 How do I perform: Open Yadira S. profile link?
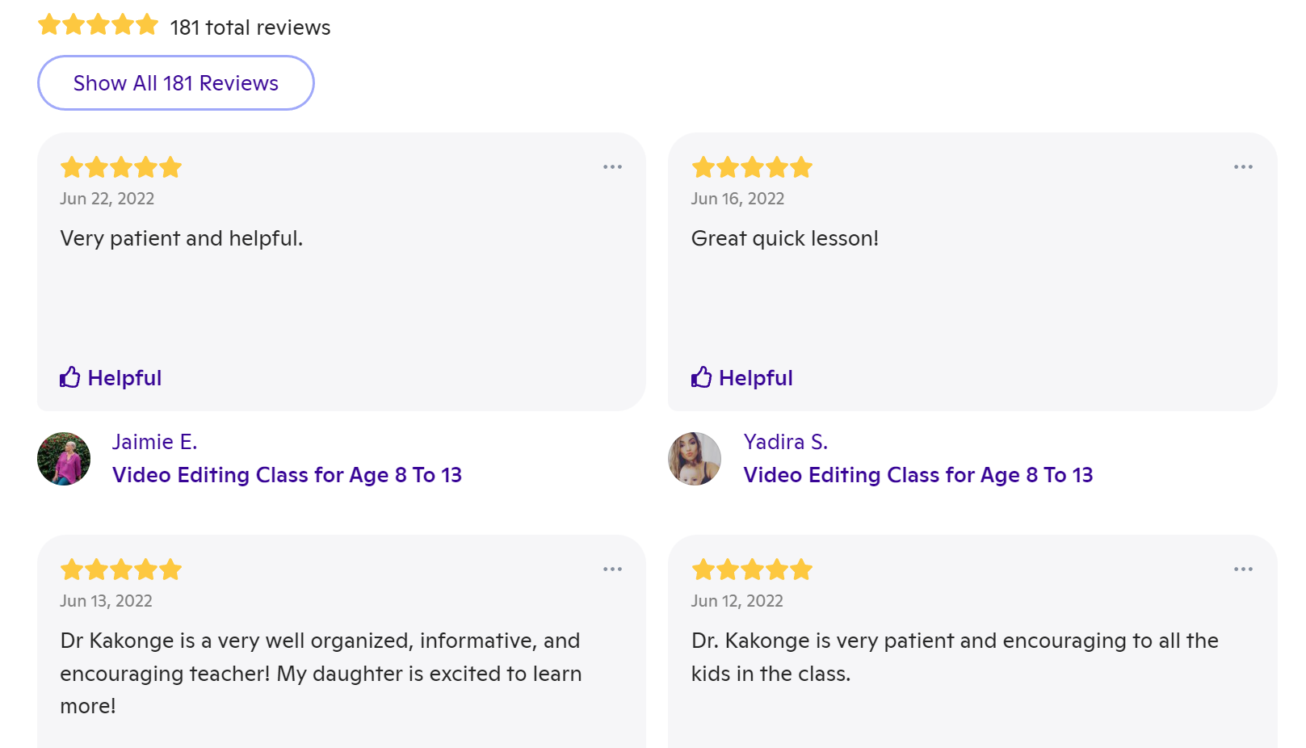click(x=785, y=442)
